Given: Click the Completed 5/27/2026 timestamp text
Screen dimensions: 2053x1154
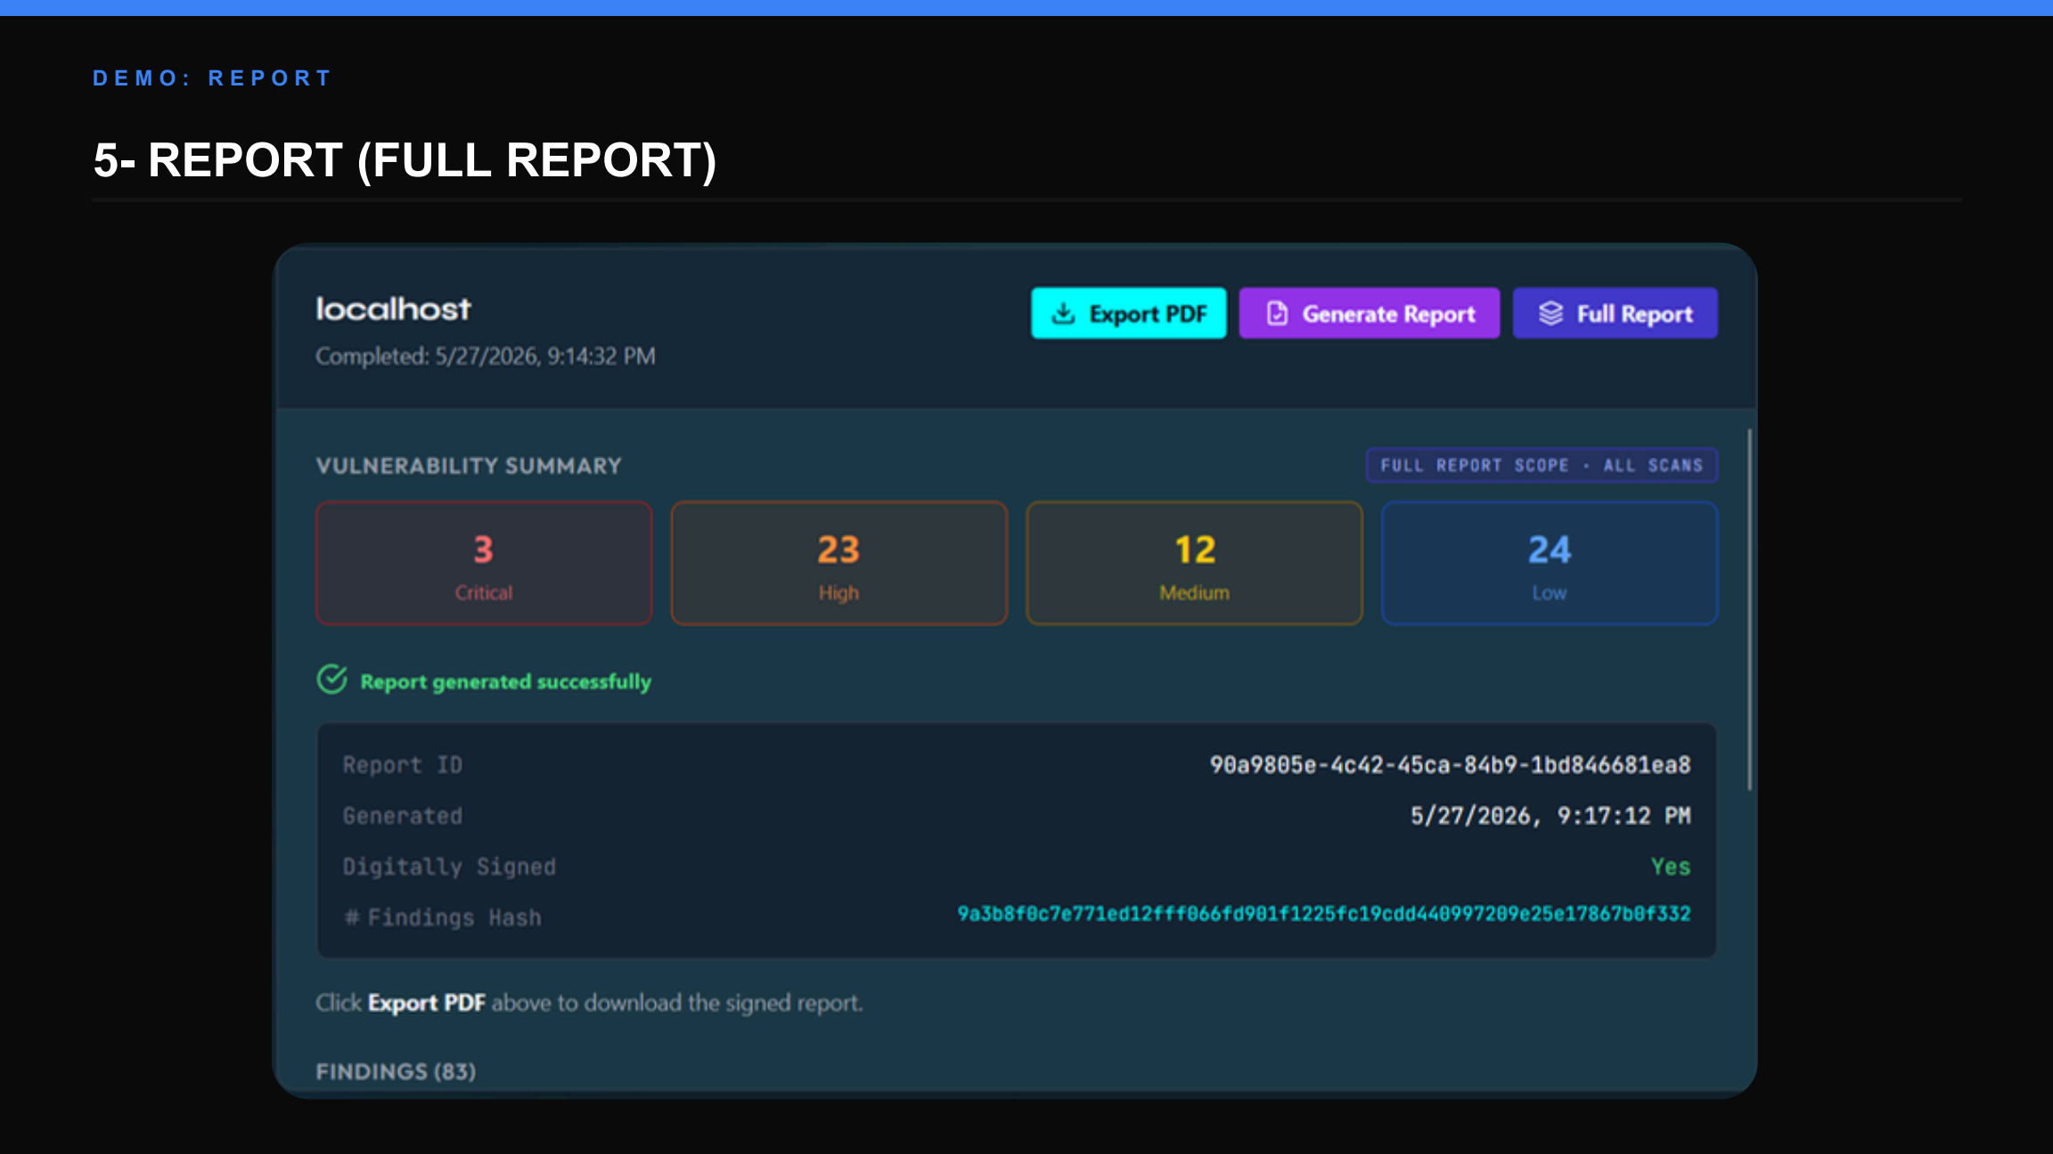Looking at the screenshot, I should click(486, 356).
